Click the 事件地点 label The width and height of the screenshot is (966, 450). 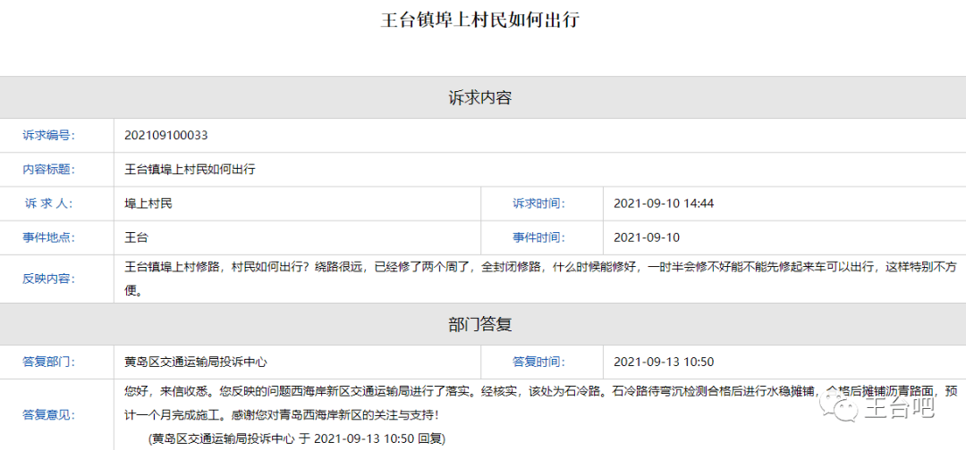tap(48, 237)
